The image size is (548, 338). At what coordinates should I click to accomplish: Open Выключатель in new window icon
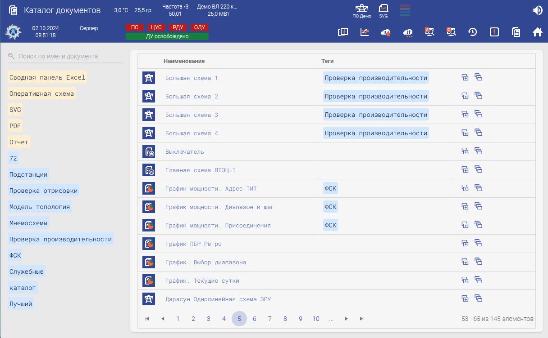(479, 151)
